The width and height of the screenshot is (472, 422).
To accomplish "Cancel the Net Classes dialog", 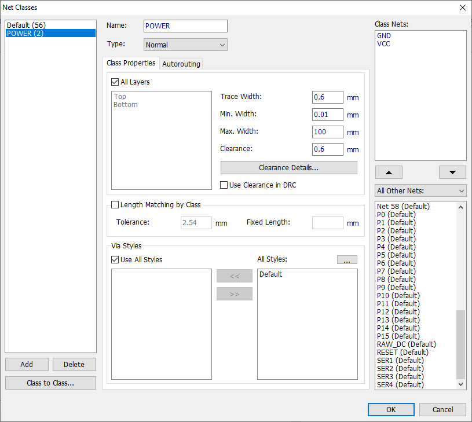I will click(442, 409).
